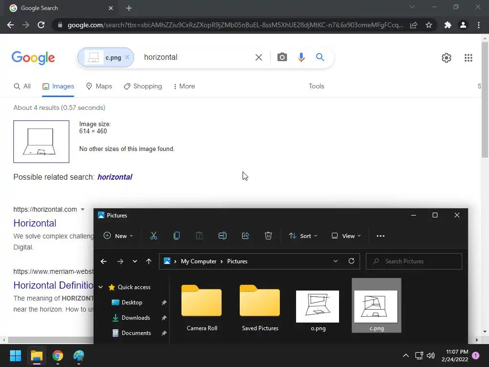Open the Windows Start menu
Viewport: 489px width, 367px height.
(x=15, y=356)
